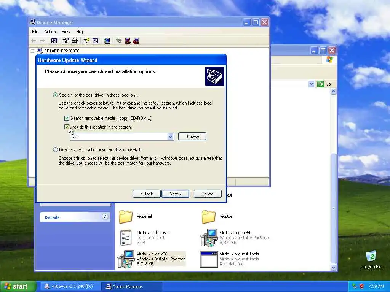Click the Disable device toolbar icon
Screen dimensions: 390x292
136,41
